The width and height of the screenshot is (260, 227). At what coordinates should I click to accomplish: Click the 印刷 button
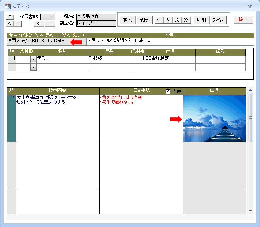pos(202,20)
